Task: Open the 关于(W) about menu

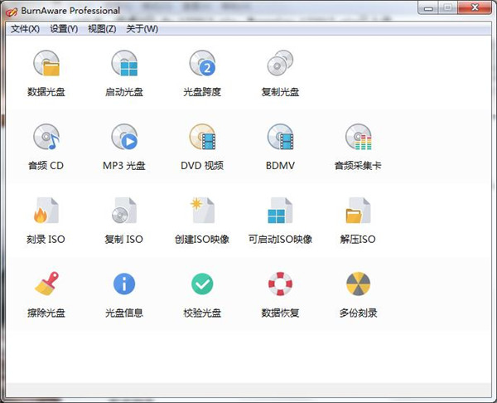Action: tap(142, 29)
